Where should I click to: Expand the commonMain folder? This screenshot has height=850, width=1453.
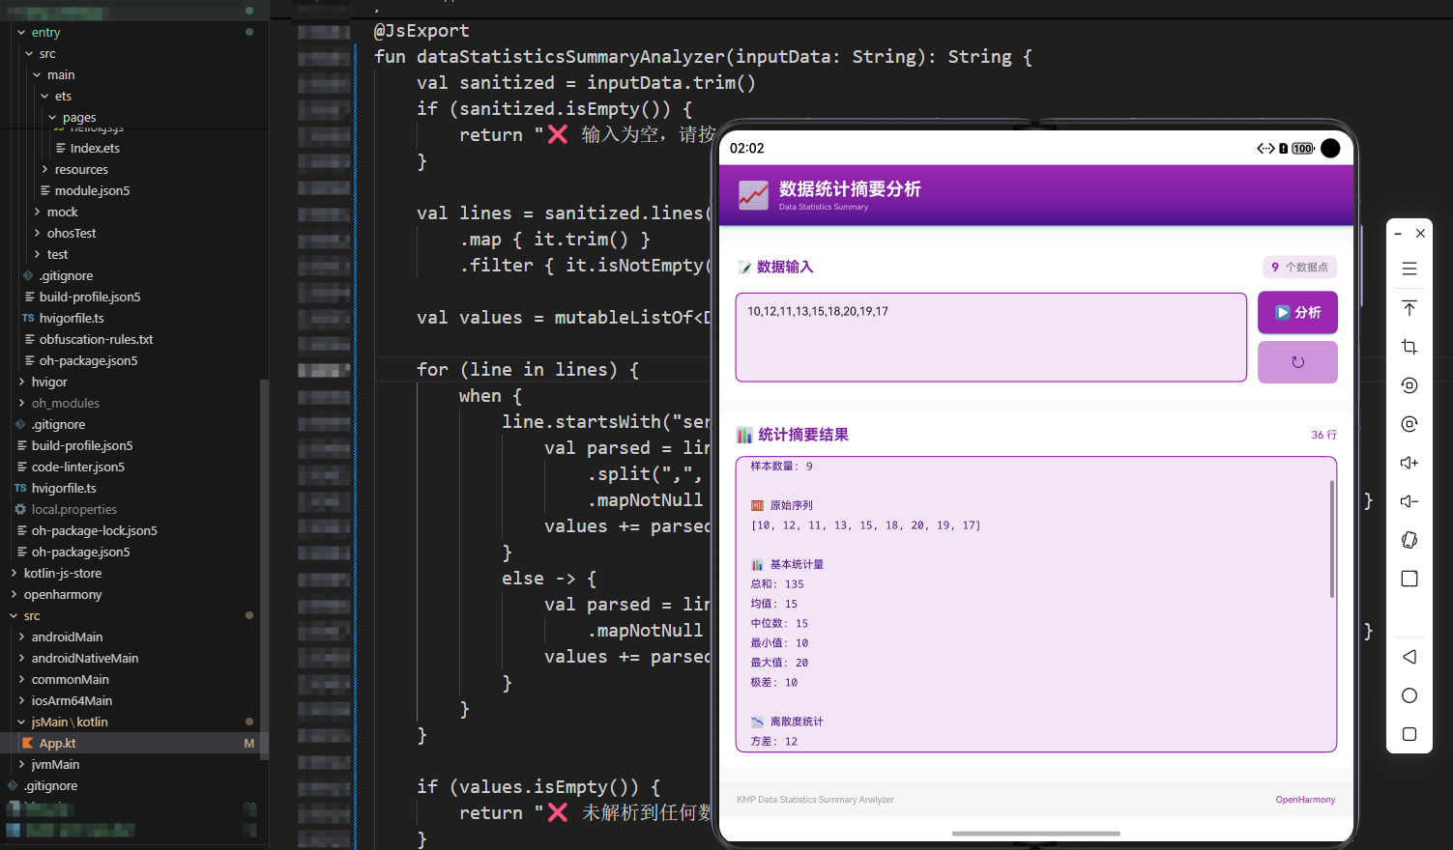(x=21, y=680)
